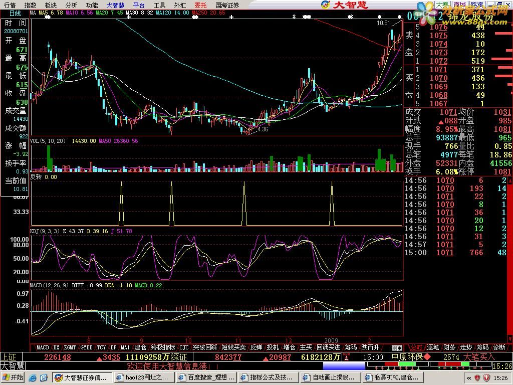Open the 功能 menu
This screenshot has height=385, width=513.
tap(92, 5)
